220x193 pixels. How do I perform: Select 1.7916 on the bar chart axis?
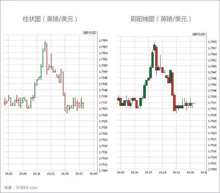click(x=103, y=152)
